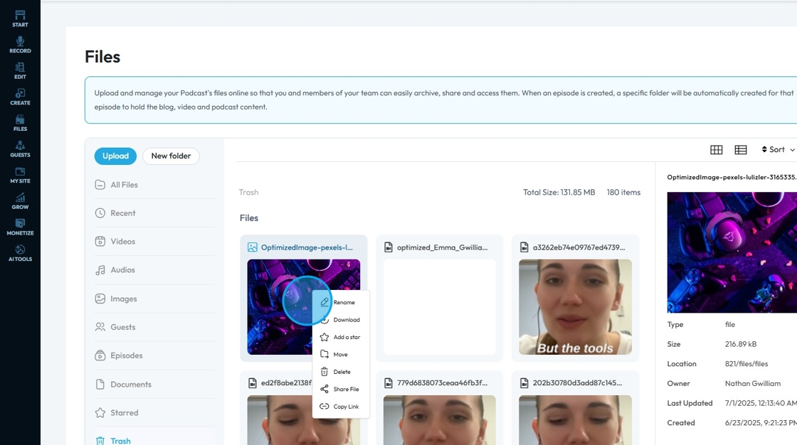The image size is (797, 445).
Task: Choose Copy Link option
Action: click(341, 407)
